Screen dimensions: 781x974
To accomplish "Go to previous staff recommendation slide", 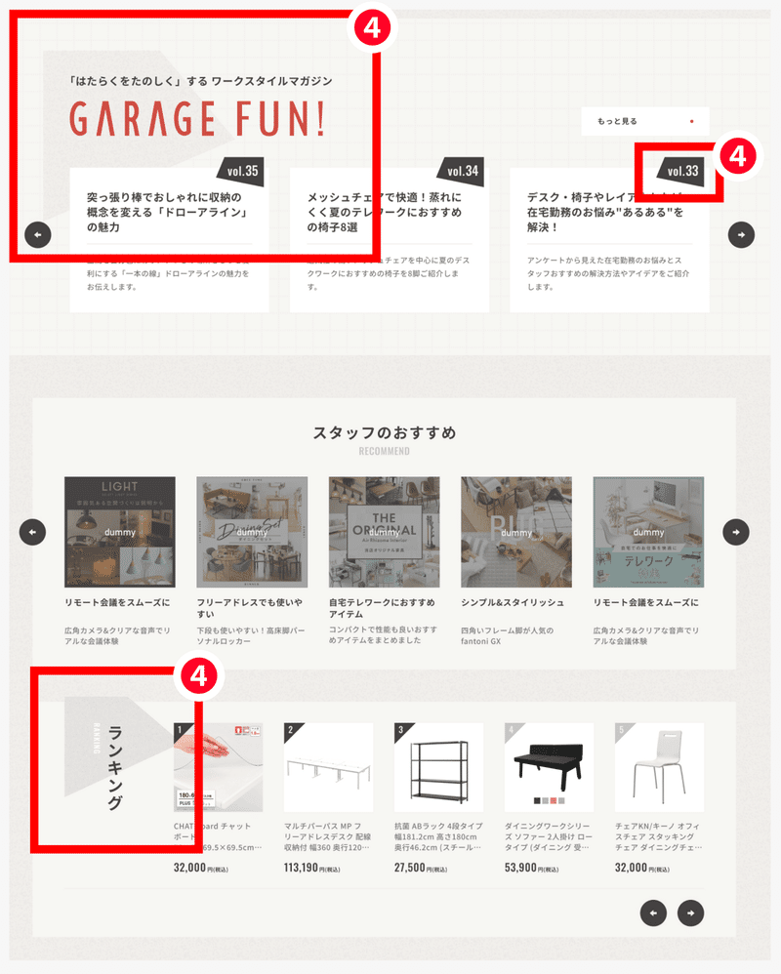I will tap(32, 532).
